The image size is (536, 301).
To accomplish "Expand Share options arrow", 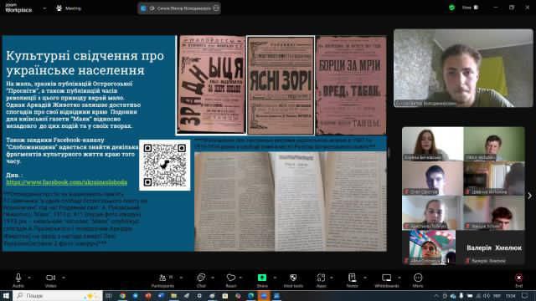I will click(x=275, y=278).
